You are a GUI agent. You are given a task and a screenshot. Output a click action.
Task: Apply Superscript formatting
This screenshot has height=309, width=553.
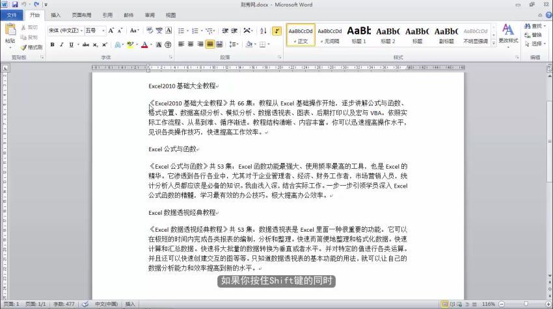pos(104,45)
